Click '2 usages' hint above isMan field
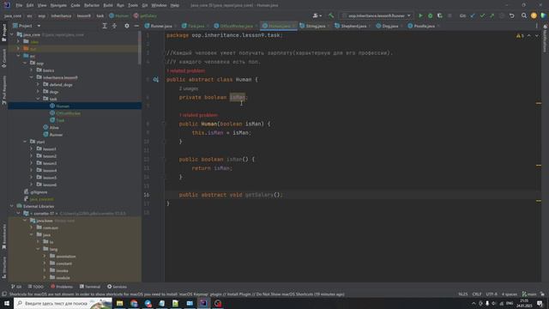This screenshot has height=309, width=549. (189, 89)
